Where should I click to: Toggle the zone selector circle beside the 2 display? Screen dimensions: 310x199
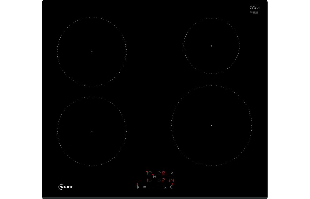coord(159,180)
